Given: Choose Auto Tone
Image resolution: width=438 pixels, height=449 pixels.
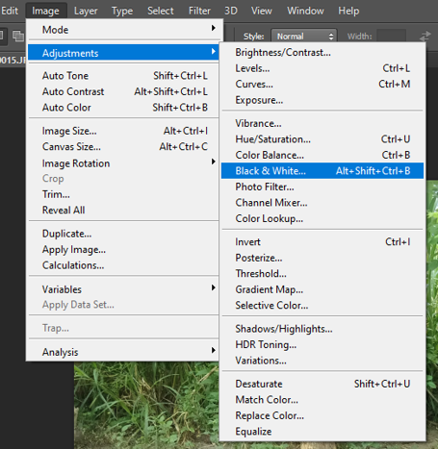Looking at the screenshot, I should pyautogui.click(x=124, y=76).
